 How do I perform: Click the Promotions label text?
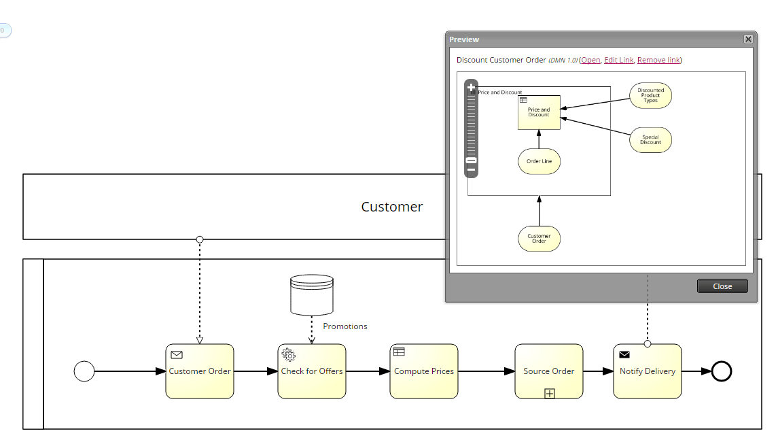345,326
